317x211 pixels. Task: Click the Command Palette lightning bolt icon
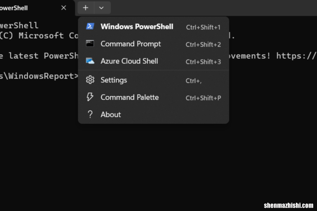click(90, 97)
